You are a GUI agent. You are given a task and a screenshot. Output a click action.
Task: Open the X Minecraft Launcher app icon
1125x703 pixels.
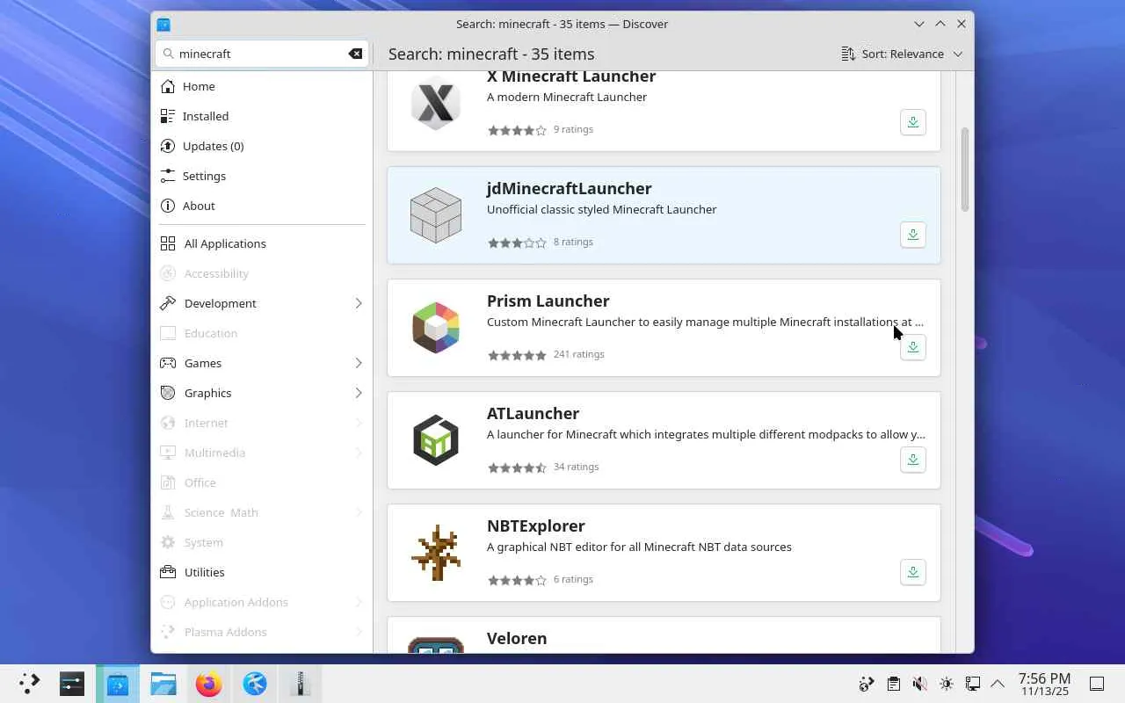coord(436,103)
